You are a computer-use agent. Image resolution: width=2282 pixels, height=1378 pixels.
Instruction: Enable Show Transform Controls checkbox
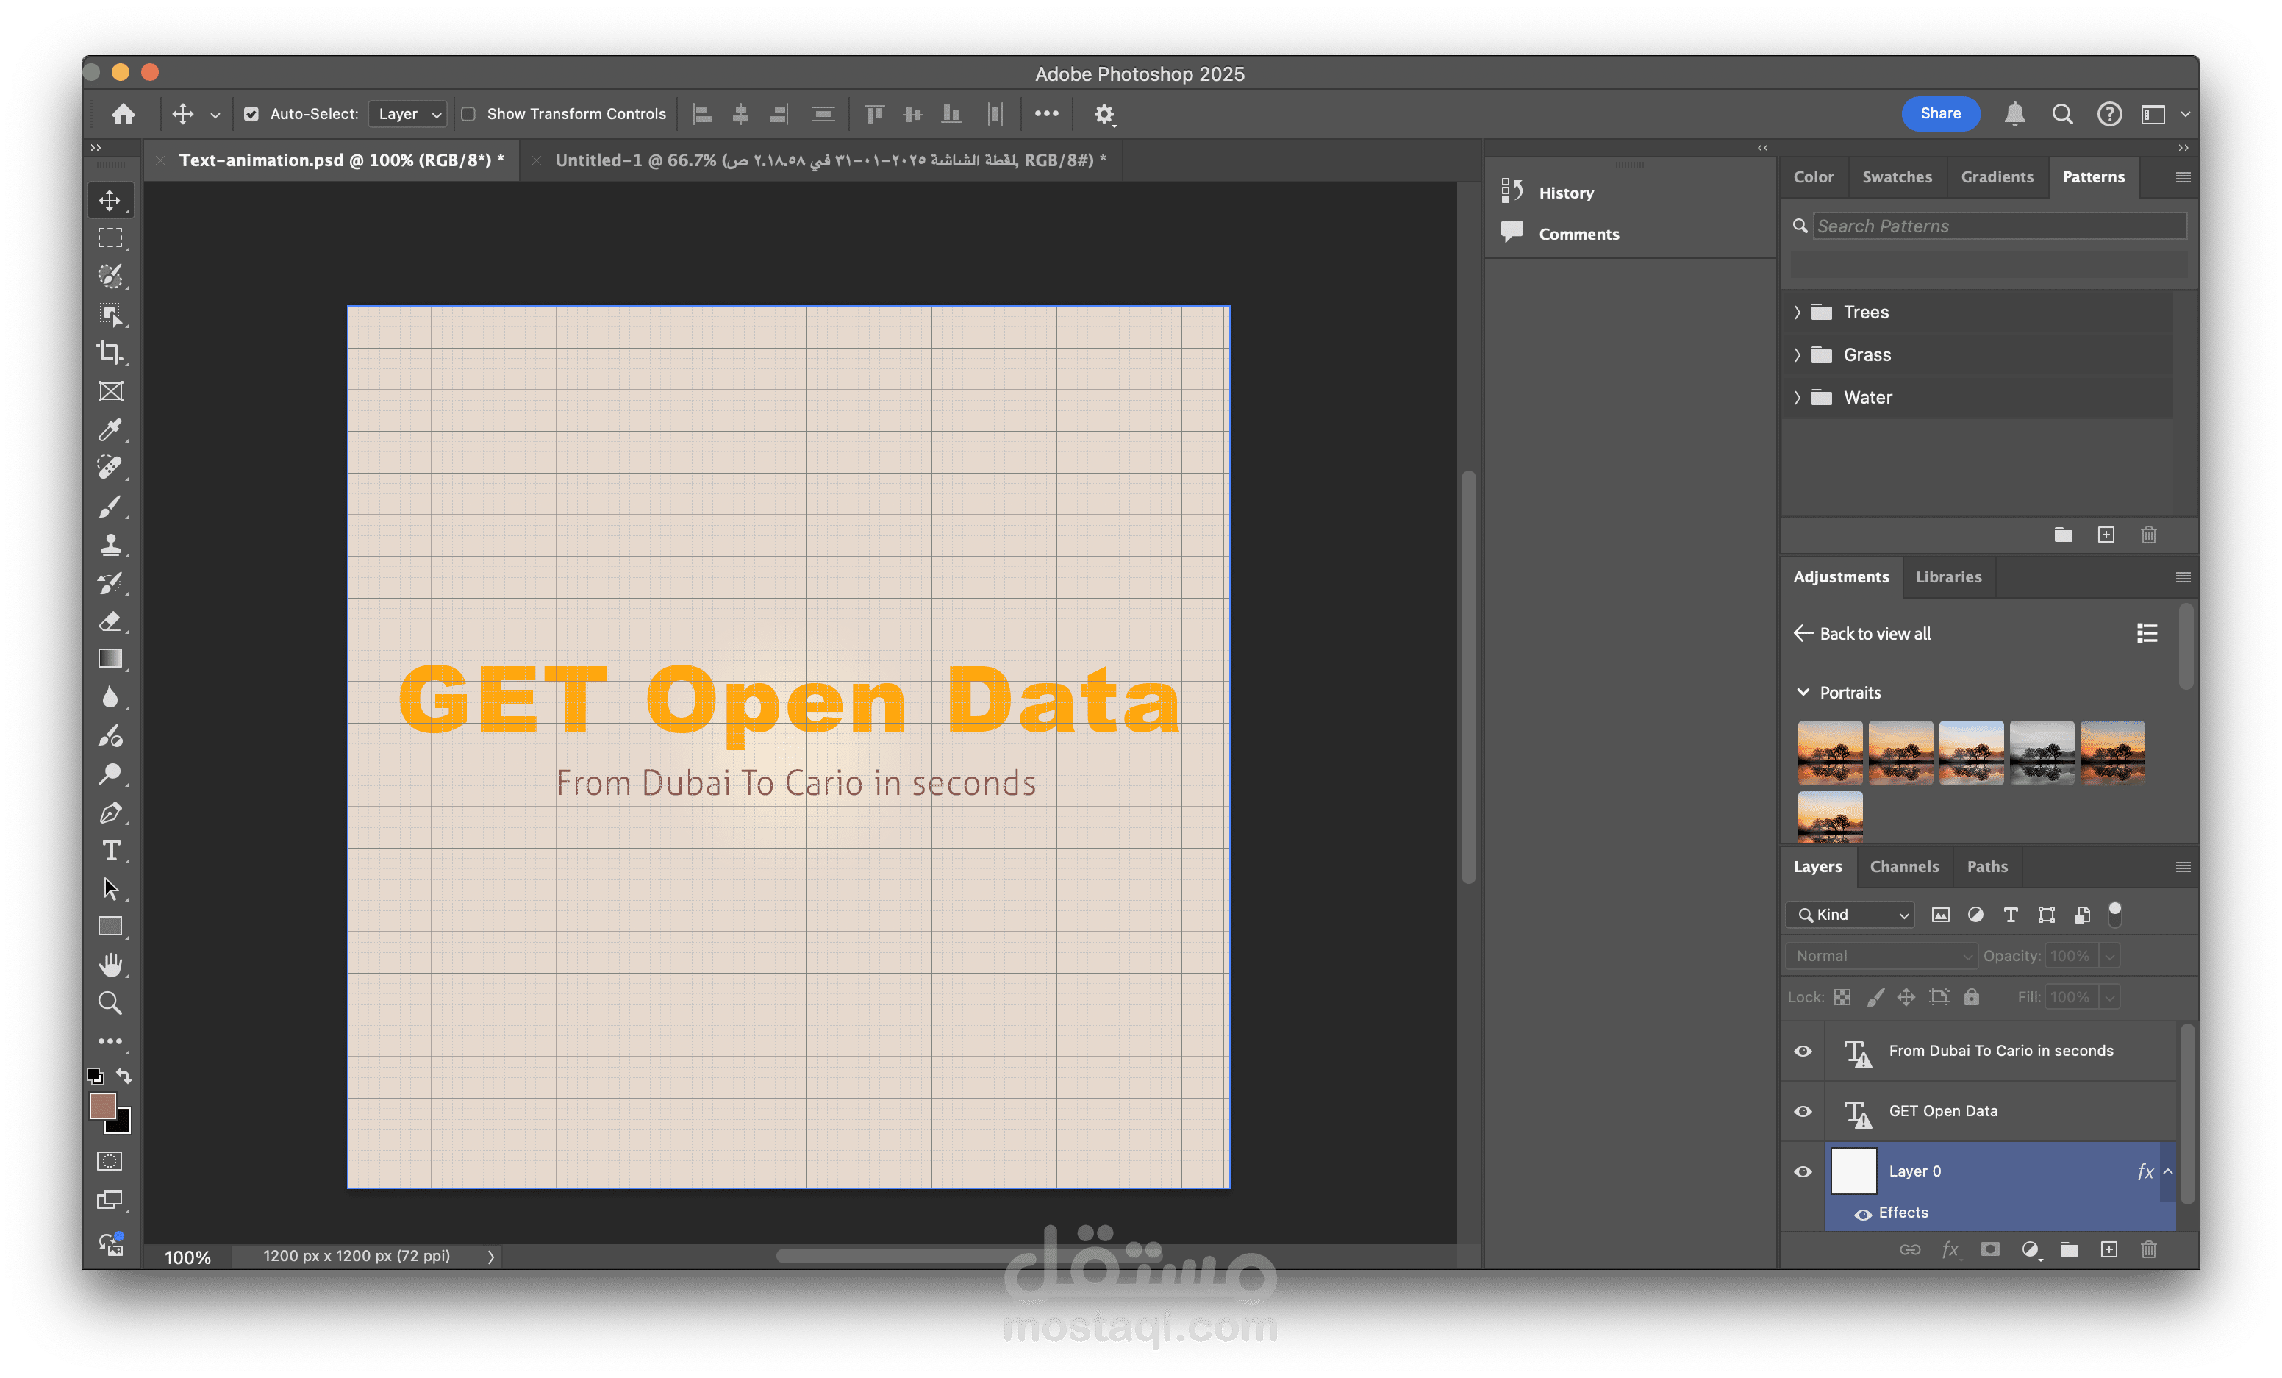468,114
